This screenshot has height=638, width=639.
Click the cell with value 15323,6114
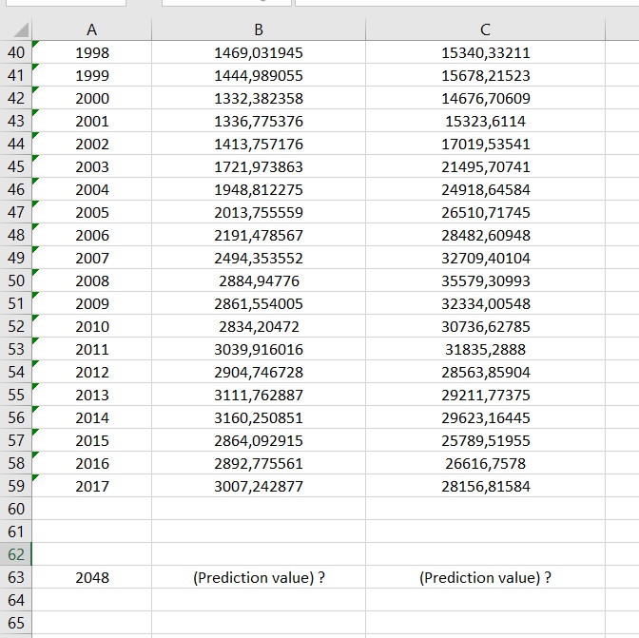click(485, 122)
